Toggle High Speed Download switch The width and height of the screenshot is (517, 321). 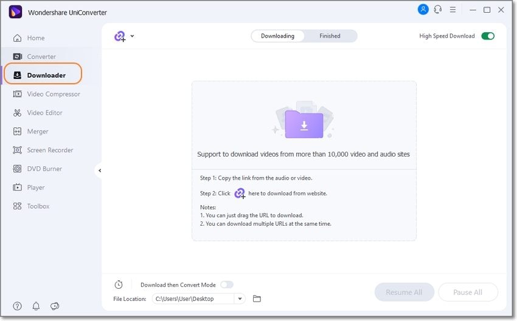[488, 36]
